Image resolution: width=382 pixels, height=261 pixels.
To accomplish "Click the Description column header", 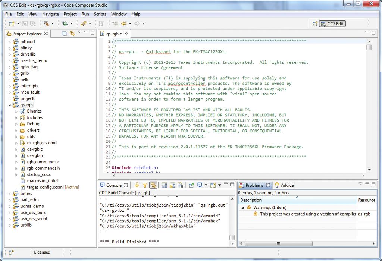I will click(x=297, y=200).
